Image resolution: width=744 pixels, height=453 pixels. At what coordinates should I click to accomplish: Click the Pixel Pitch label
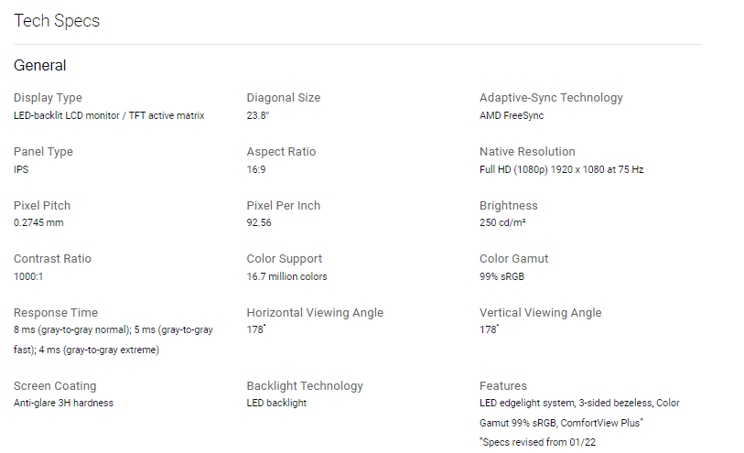(42, 205)
